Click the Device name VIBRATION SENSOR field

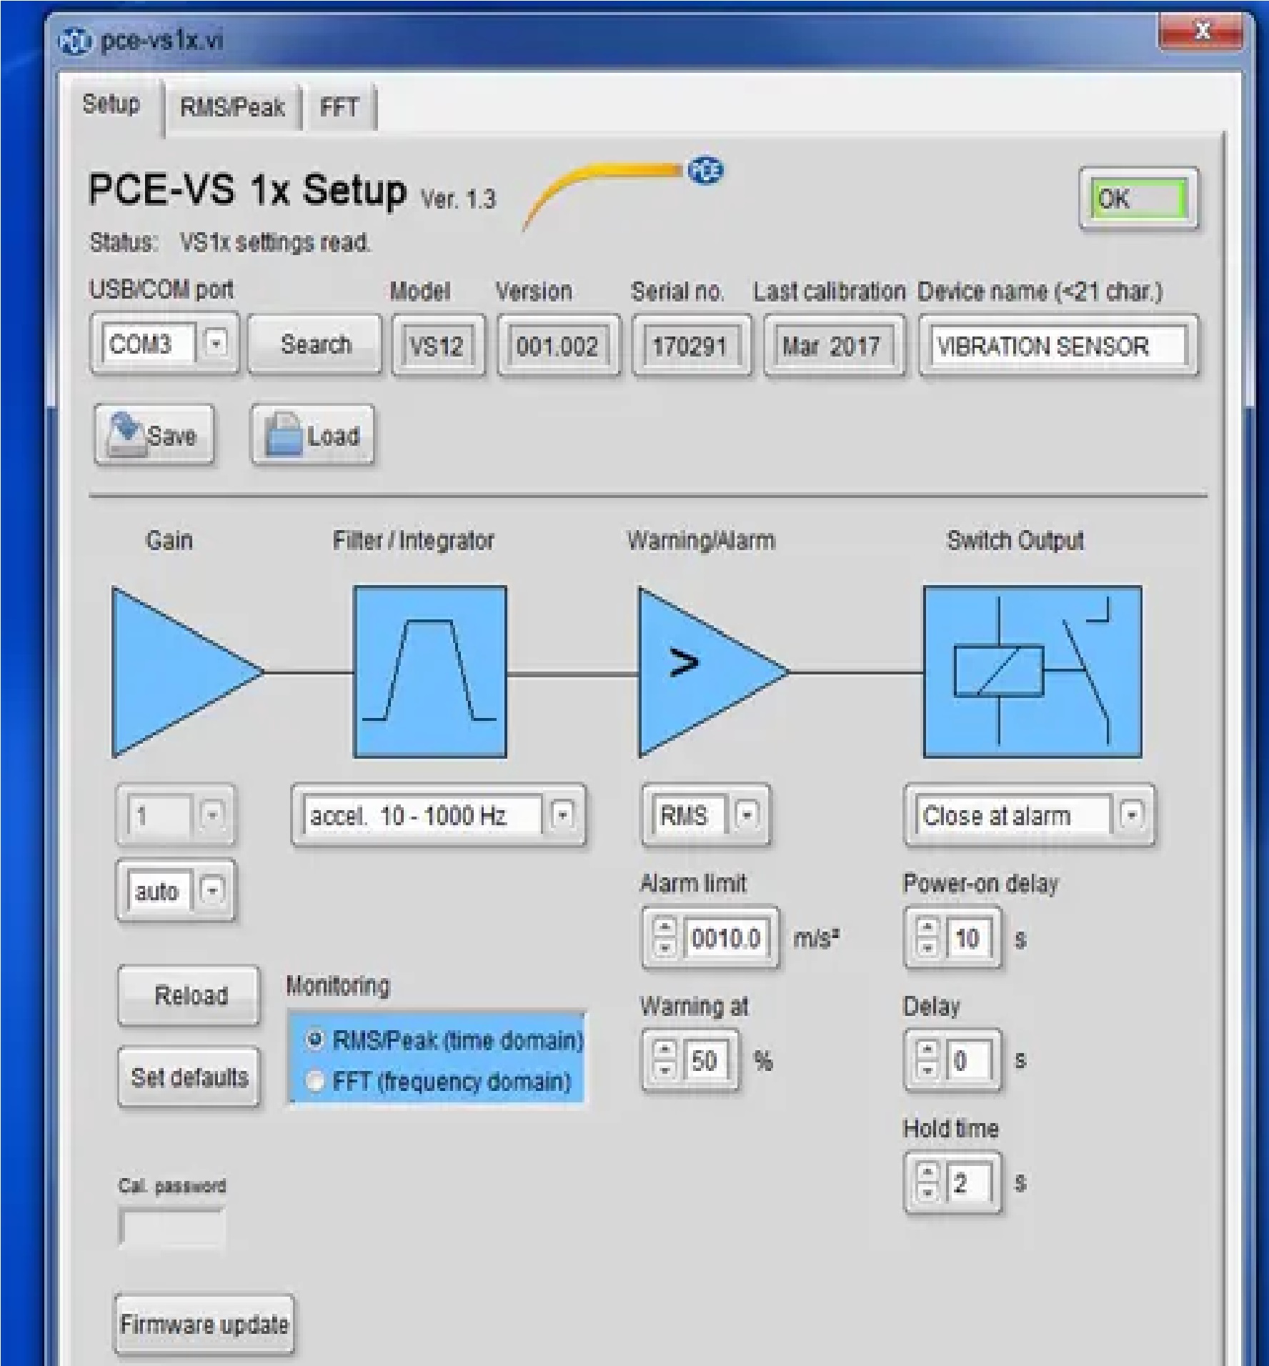point(1059,346)
